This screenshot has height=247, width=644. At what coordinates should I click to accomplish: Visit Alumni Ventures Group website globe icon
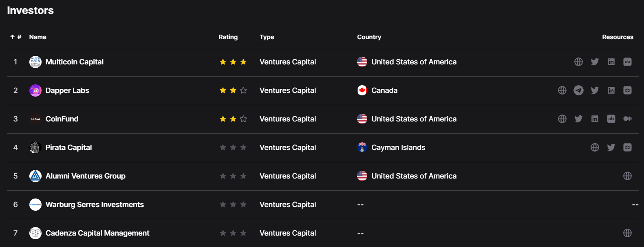(627, 176)
